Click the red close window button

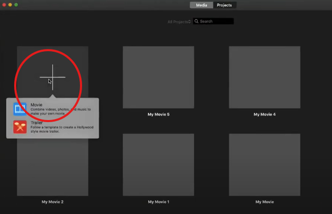coord(4,5)
